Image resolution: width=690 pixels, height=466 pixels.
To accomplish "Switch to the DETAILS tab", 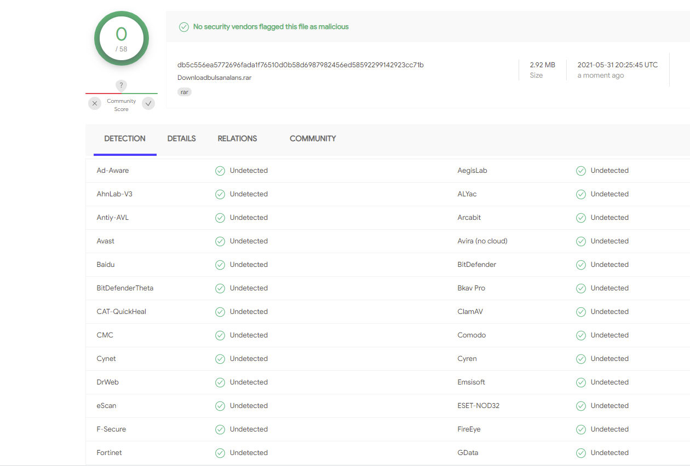I will point(182,139).
